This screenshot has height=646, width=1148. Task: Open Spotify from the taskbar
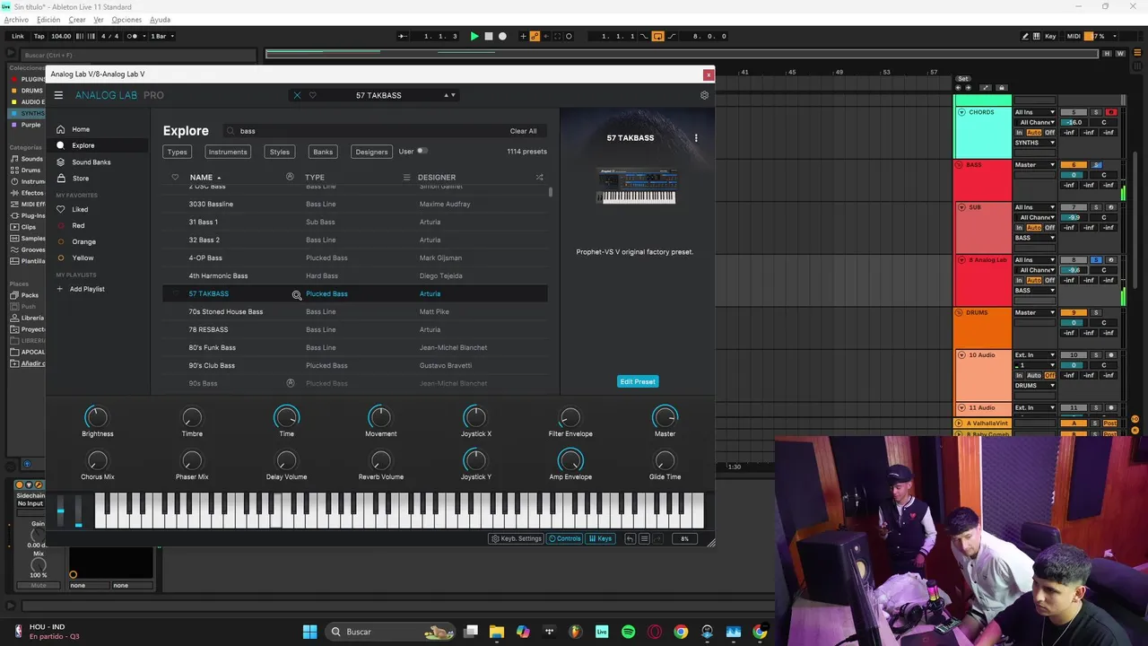pos(628,632)
